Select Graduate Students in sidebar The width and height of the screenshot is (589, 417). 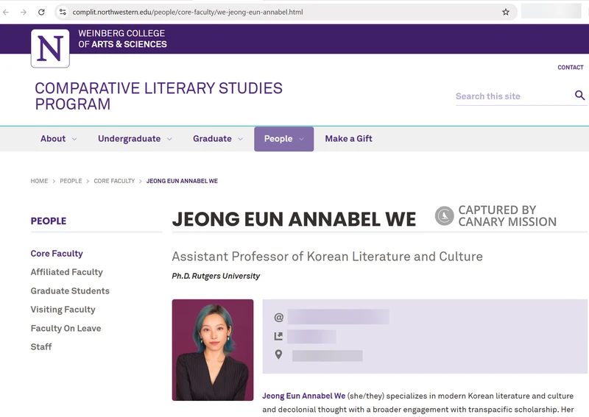(70, 291)
